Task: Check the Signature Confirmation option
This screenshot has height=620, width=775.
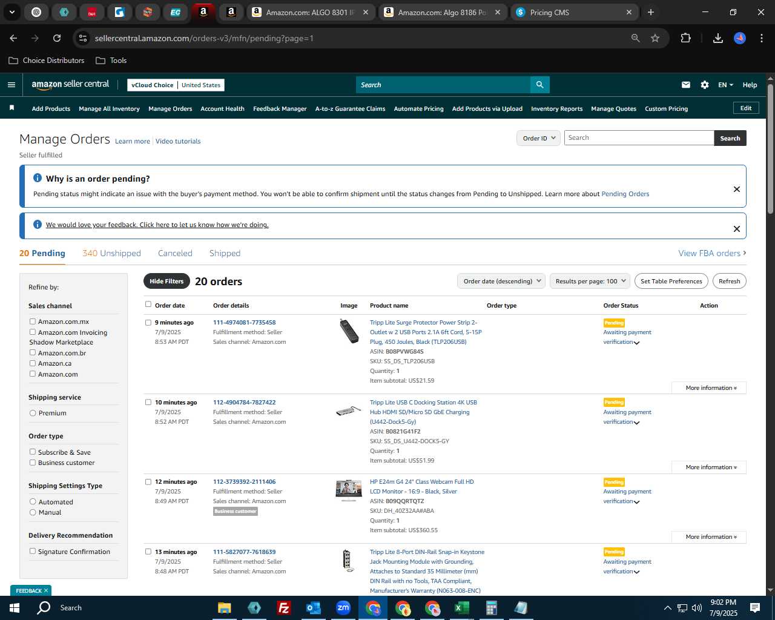Action: (33, 551)
